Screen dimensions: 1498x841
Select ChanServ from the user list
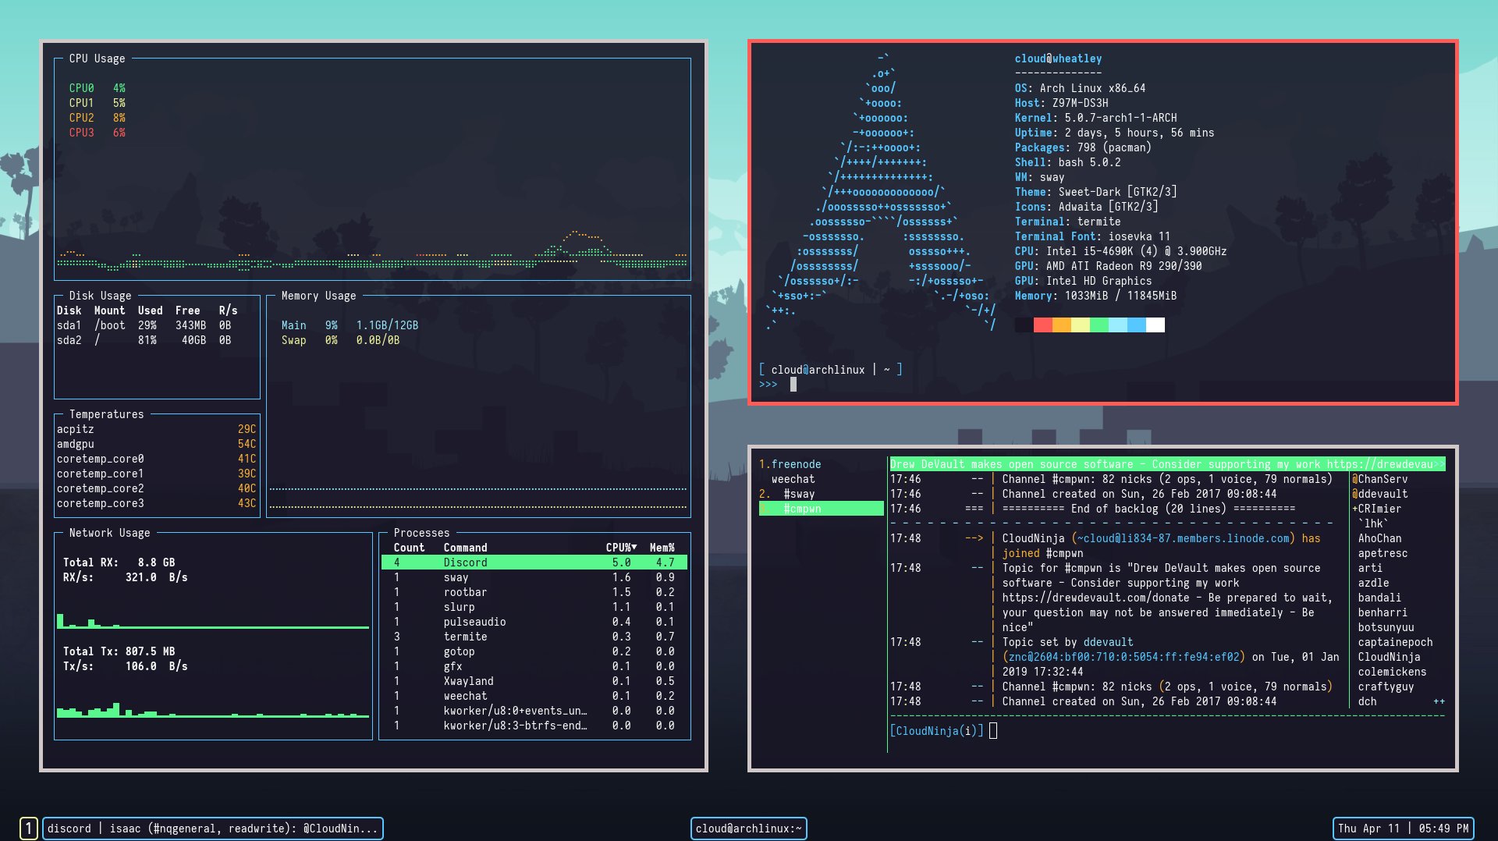click(1381, 478)
